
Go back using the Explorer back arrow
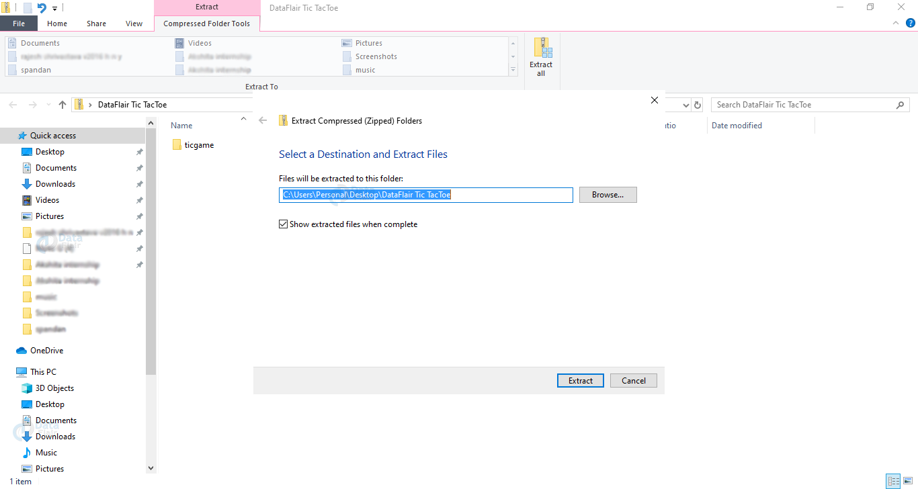[x=13, y=105]
